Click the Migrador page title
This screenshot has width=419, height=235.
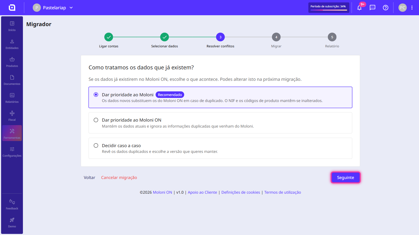(39, 24)
